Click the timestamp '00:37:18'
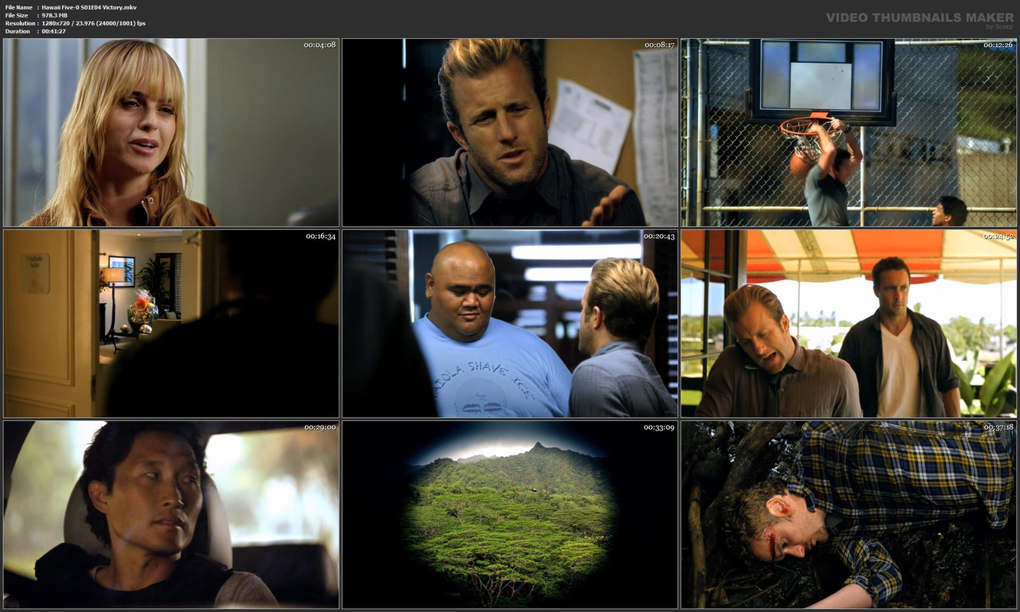Viewport: 1020px width, 612px height. [998, 427]
